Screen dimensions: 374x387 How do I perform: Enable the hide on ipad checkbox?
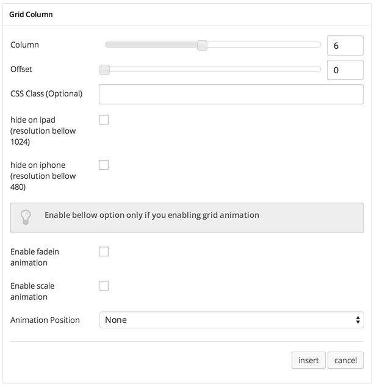point(104,120)
